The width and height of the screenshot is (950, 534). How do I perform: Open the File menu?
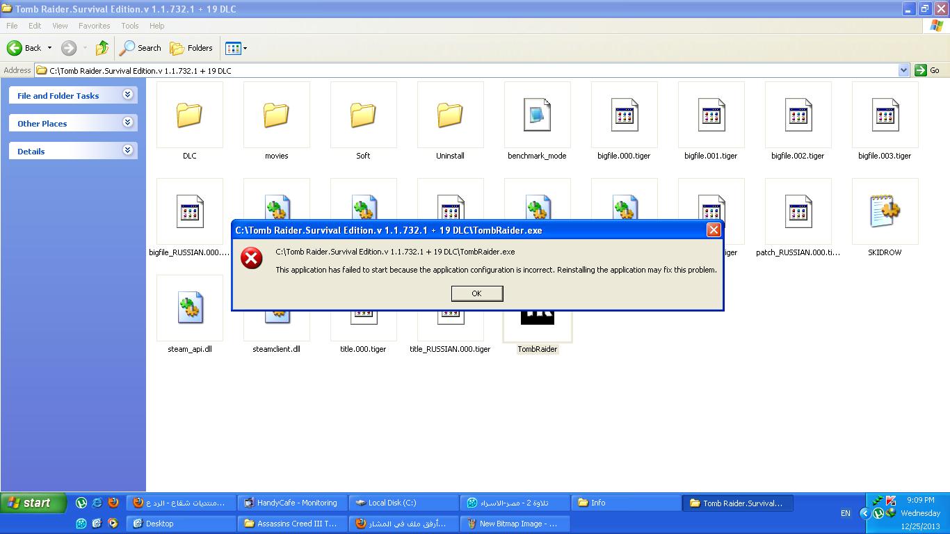[x=12, y=26]
